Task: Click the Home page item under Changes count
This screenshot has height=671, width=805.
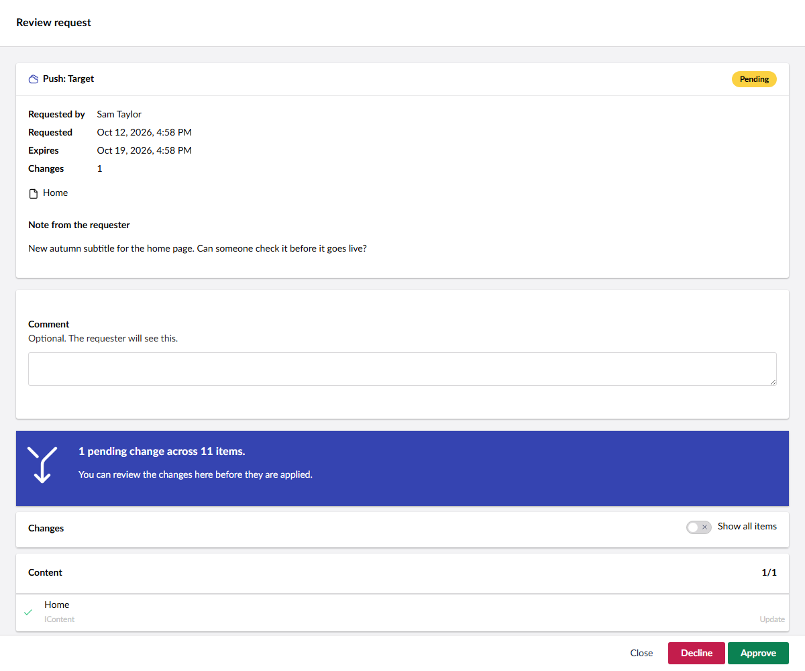Action: tap(48, 193)
